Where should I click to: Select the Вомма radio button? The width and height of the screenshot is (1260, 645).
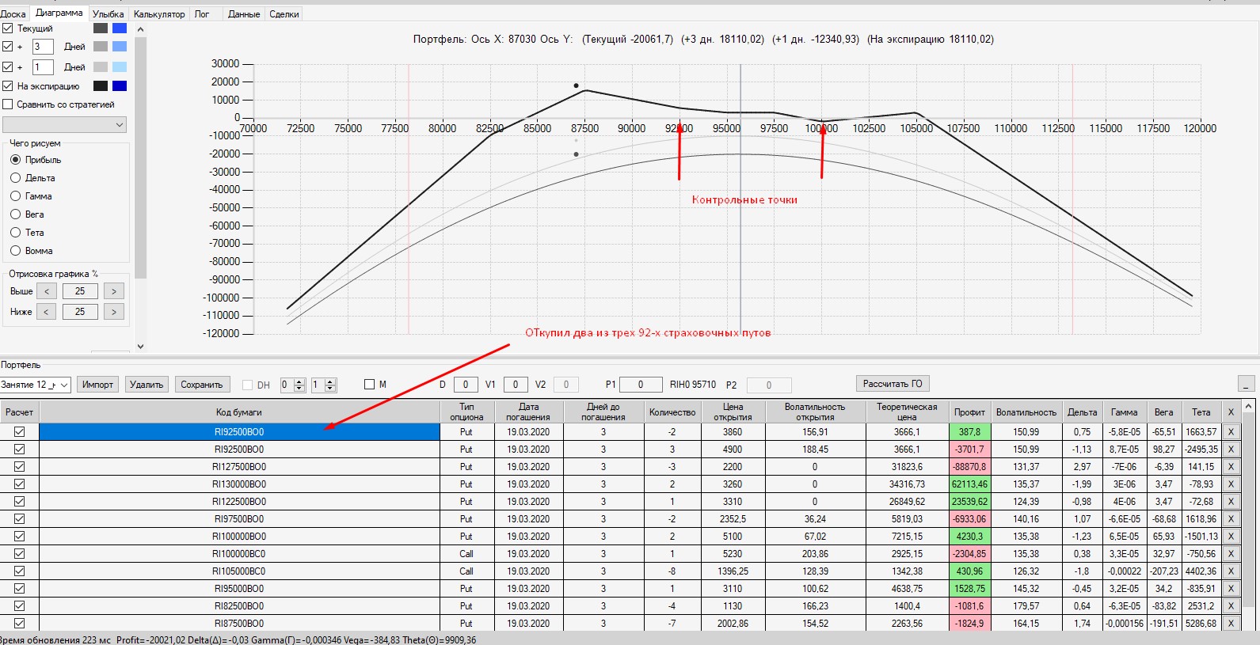[15, 251]
